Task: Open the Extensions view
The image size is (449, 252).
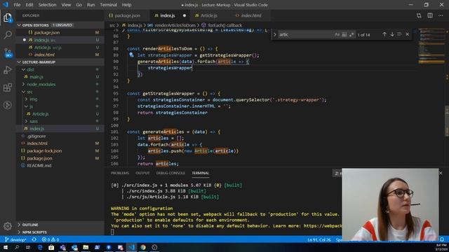Action: [x=8, y=87]
